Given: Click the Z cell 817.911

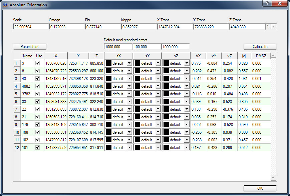Looking at the screenshot, I should coord(96,148).
